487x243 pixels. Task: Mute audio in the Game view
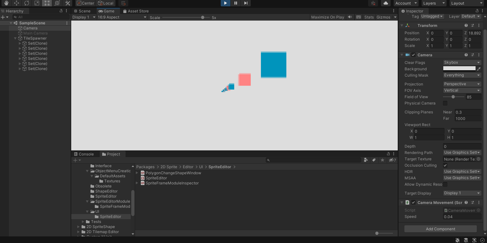(x=350, y=17)
